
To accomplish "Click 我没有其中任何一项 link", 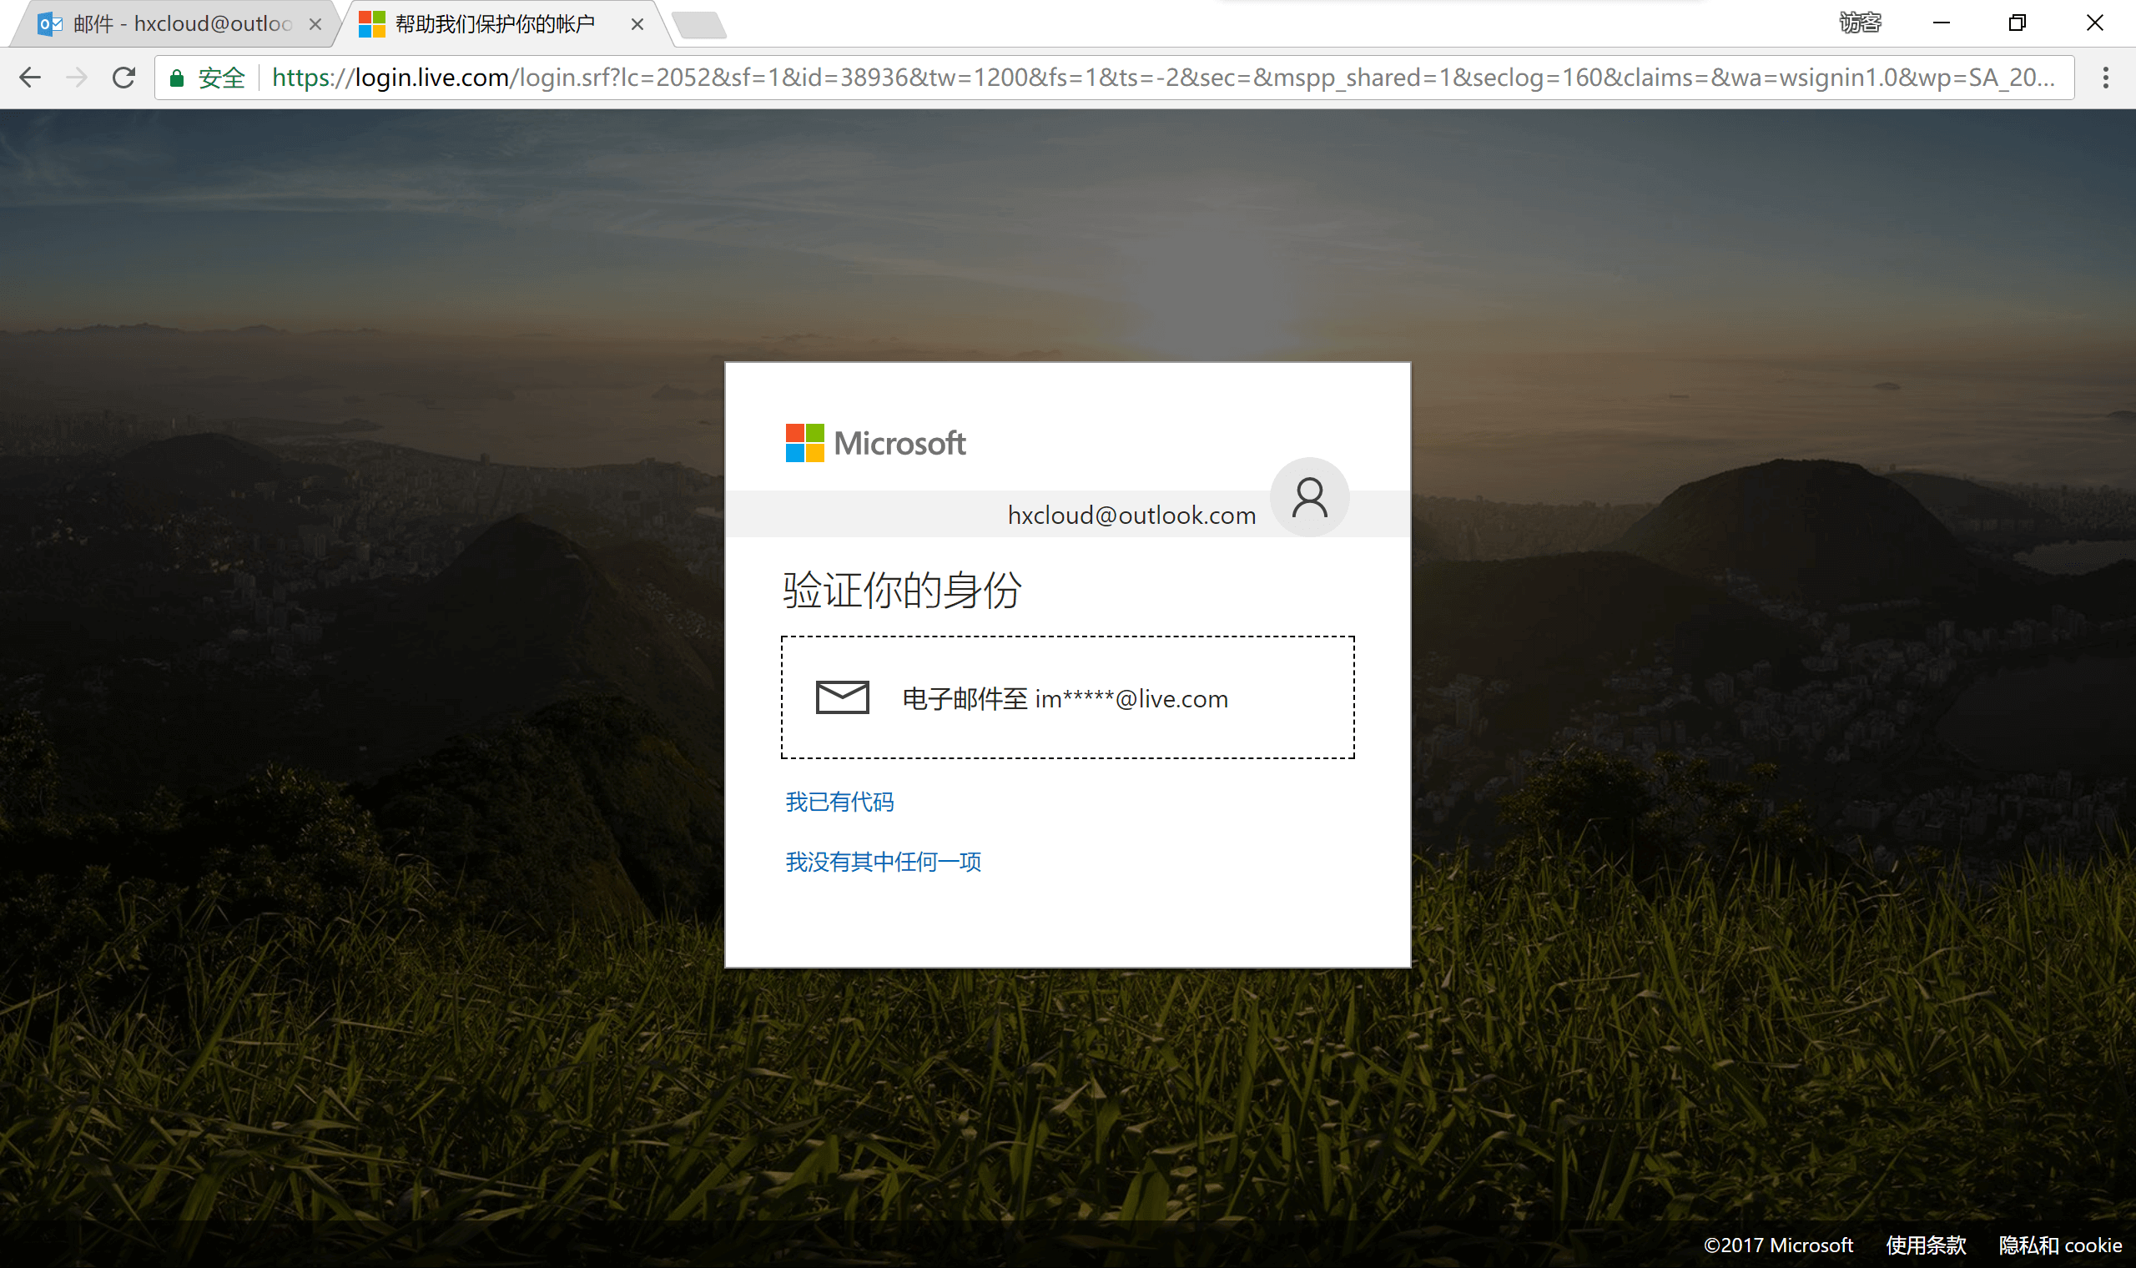I will (883, 861).
